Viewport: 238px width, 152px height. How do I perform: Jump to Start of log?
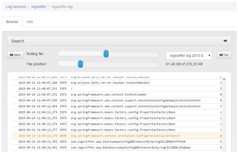(x=15, y=55)
